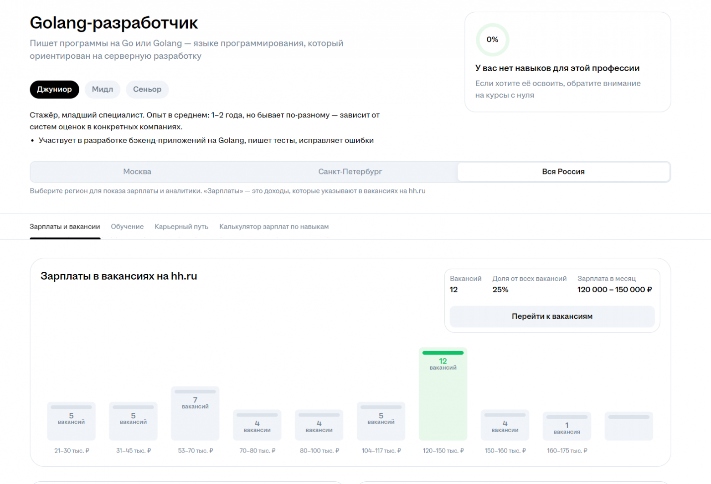Select the Зарплаты и вакансии tab
The width and height of the screenshot is (711, 484).
coord(65,226)
